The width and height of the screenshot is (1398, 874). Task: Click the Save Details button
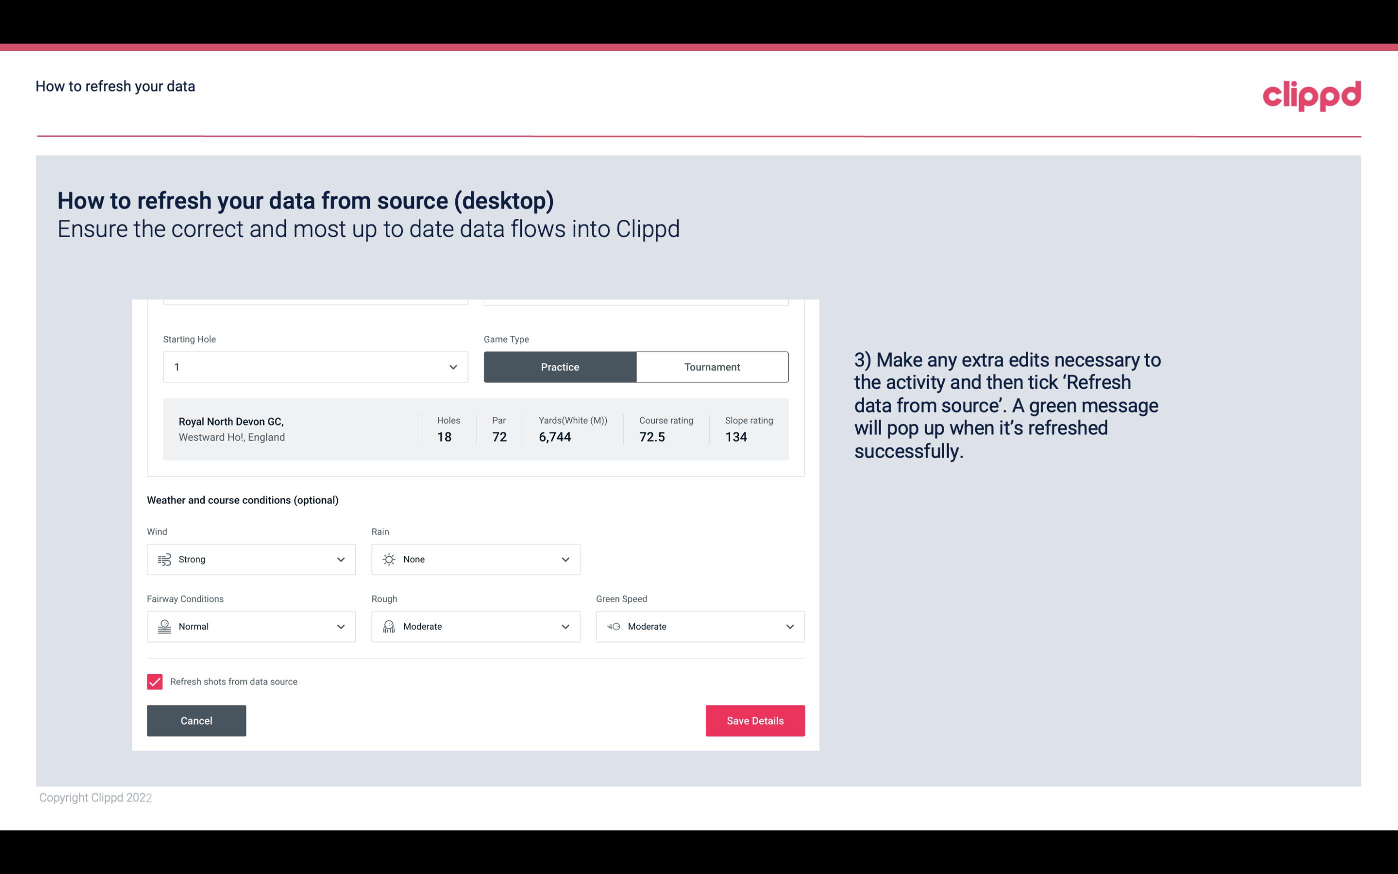[x=755, y=720]
